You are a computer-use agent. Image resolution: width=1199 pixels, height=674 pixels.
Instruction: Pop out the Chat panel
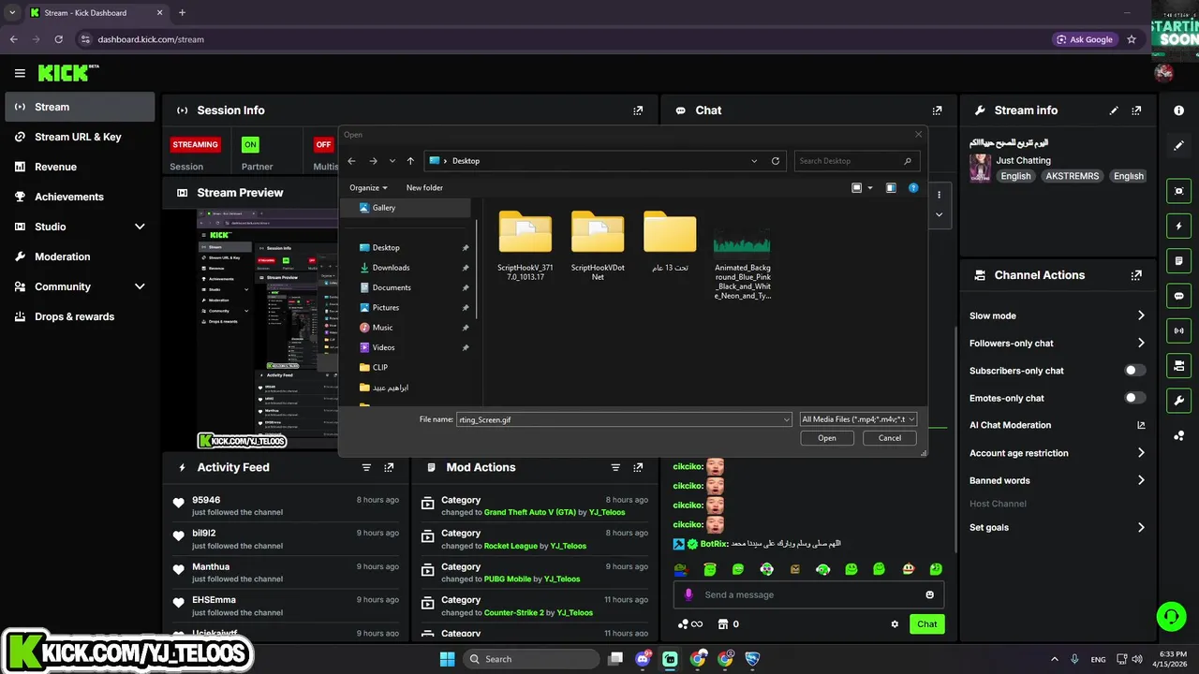tap(937, 110)
